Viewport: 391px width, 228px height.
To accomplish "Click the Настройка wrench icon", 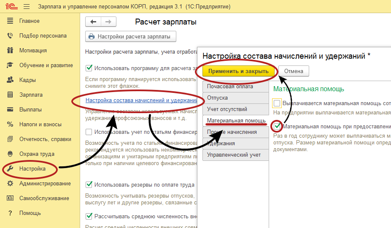I will click(11, 169).
